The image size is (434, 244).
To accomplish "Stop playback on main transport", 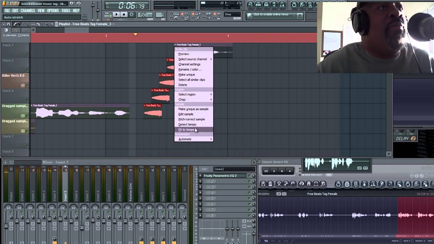I will tap(124, 14).
